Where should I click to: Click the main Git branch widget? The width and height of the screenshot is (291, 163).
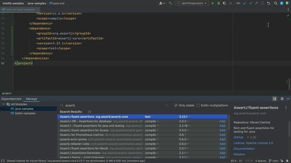[274, 161]
